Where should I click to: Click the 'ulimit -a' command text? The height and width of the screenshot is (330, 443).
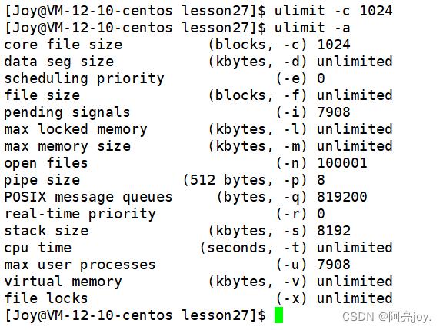[312, 28]
